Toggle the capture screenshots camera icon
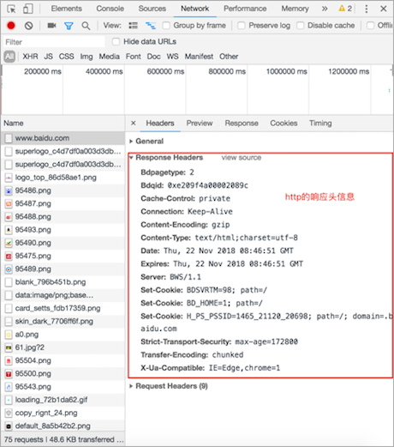This screenshot has width=394, height=447. click(51, 26)
